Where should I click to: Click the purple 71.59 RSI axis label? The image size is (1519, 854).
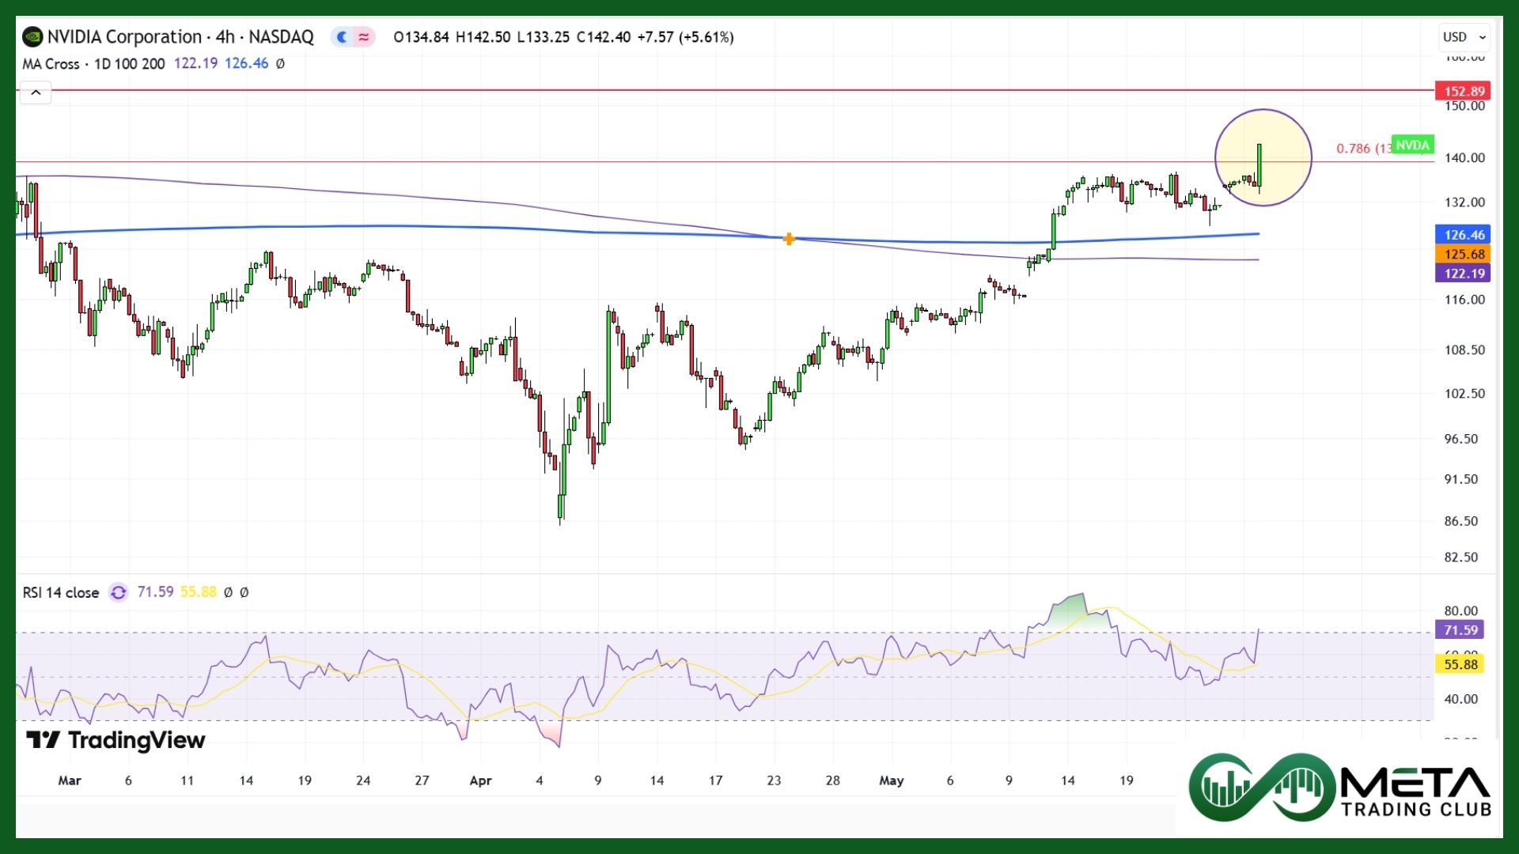(x=1460, y=630)
